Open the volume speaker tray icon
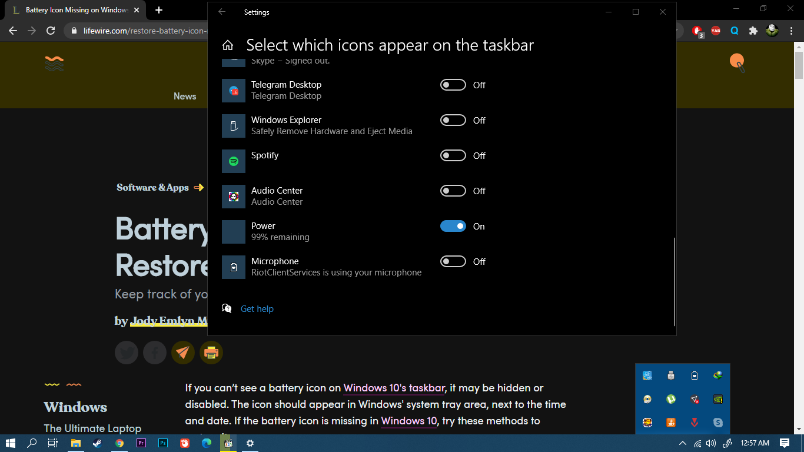The image size is (804, 452). 711,443
